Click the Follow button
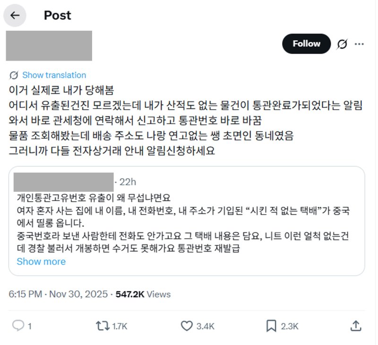Viewport: 378px width, 345px height. click(306, 44)
